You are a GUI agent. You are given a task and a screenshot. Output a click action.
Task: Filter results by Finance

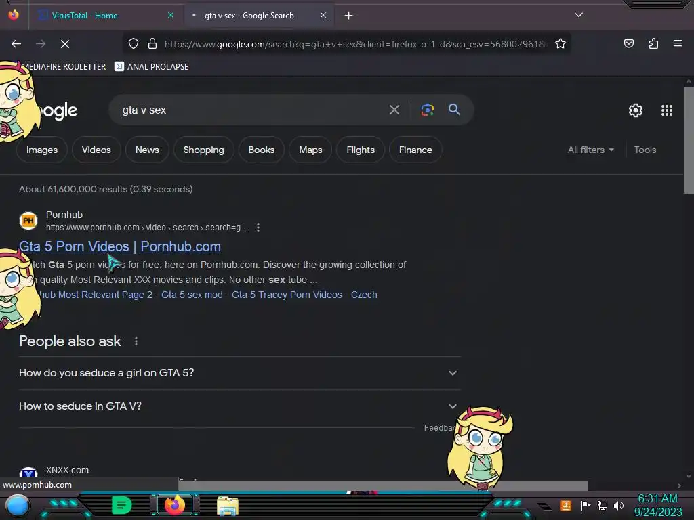(415, 150)
